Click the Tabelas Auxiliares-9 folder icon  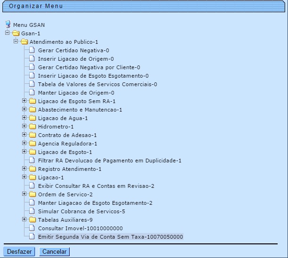click(x=32, y=220)
